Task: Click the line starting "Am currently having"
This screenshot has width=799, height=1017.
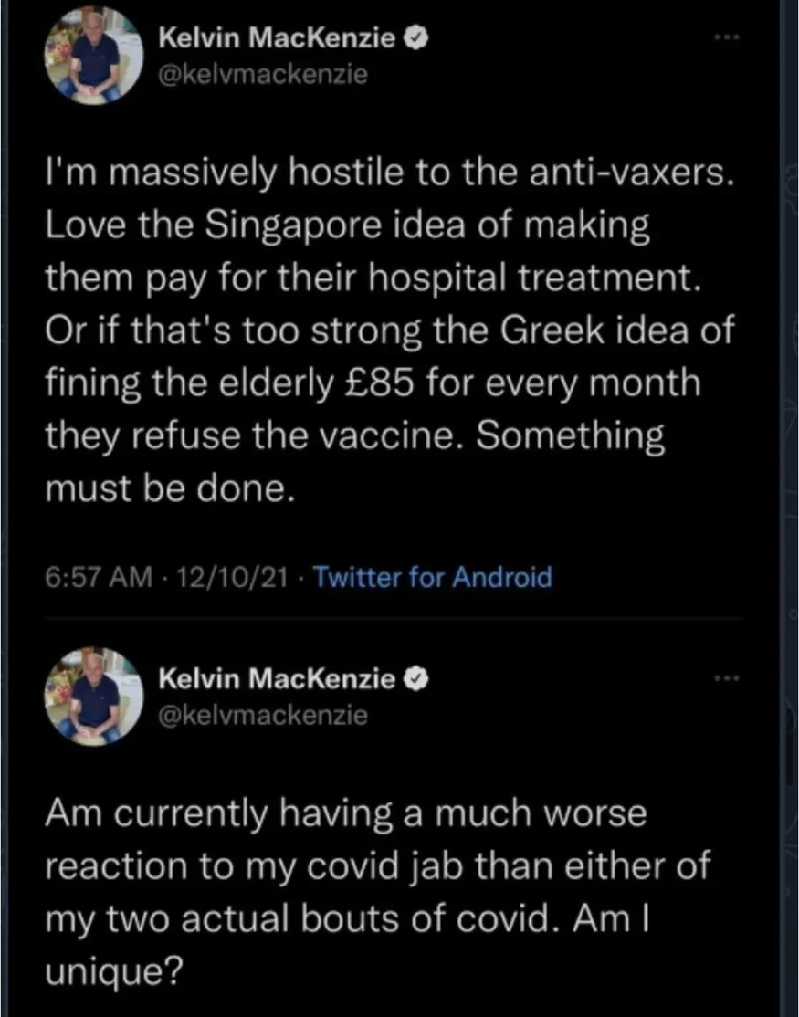Action: coord(345,813)
